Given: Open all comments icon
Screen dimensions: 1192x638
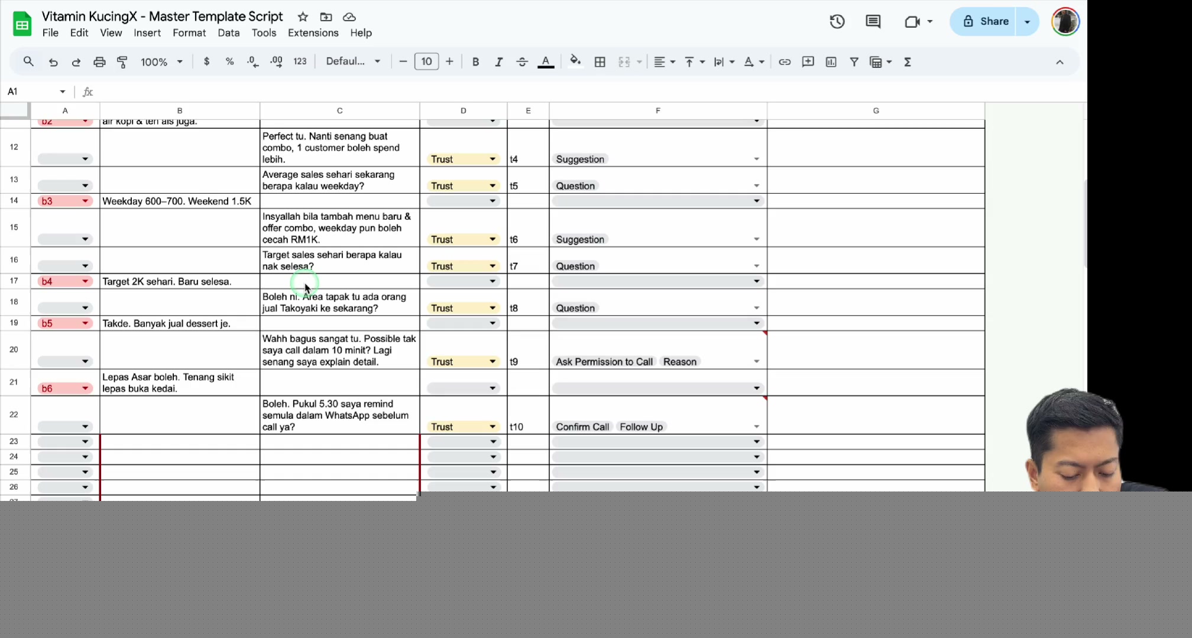Looking at the screenshot, I should pyautogui.click(x=873, y=22).
